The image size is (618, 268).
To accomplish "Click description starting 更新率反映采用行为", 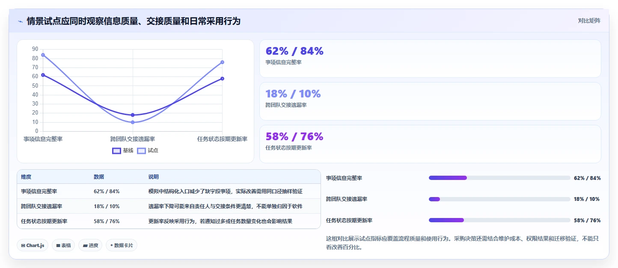I will [x=220, y=221].
